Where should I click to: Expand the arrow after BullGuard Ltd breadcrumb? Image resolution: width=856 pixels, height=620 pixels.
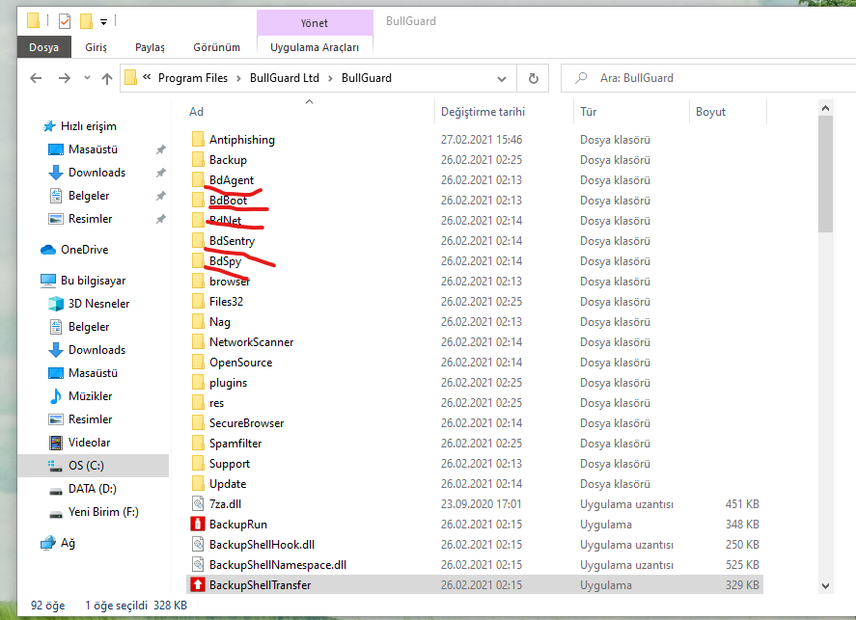click(330, 78)
